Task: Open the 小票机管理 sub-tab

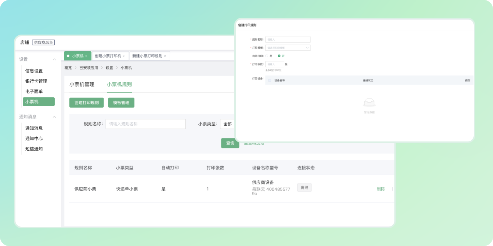Action: 82,84
